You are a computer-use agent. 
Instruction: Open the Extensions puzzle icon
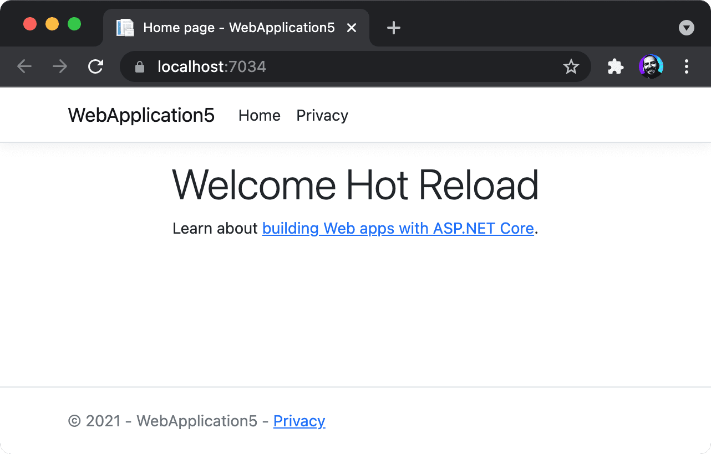pos(616,66)
